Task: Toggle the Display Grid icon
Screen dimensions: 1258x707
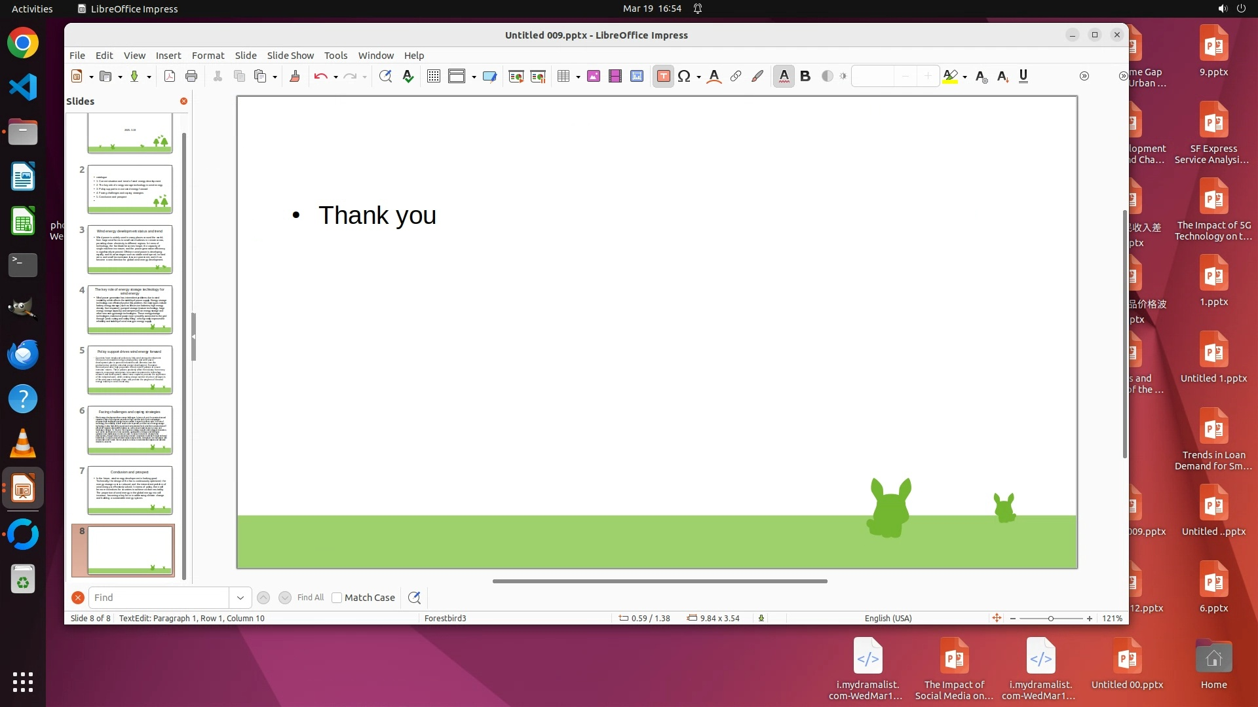Action: (433, 77)
